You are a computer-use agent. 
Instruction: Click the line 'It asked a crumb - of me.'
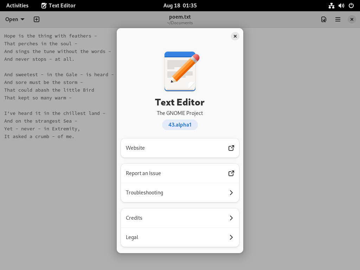tap(39, 136)
